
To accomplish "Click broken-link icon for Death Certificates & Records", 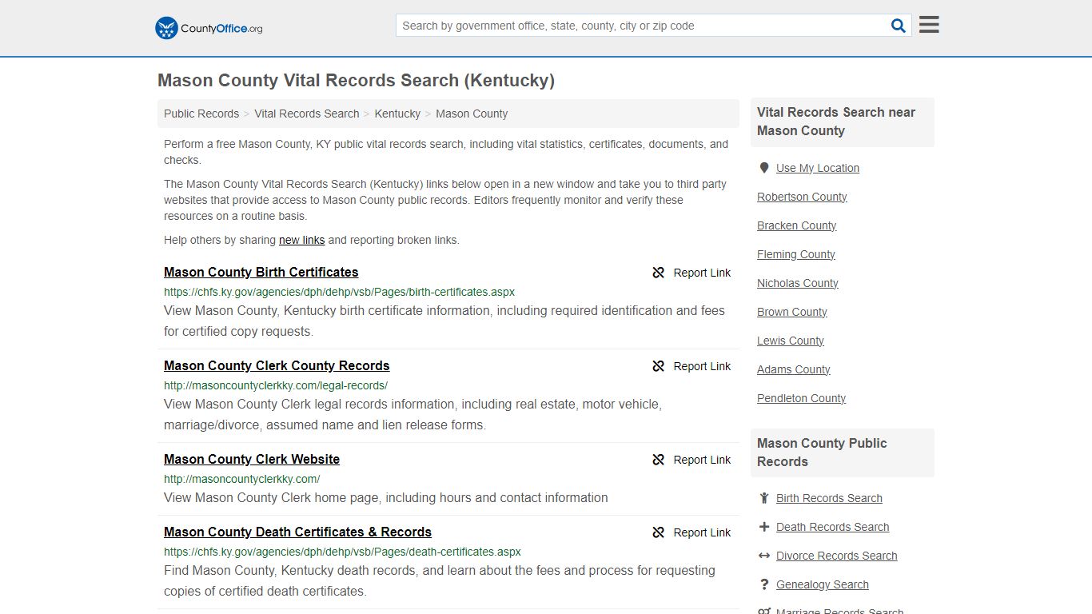I will [x=659, y=532].
